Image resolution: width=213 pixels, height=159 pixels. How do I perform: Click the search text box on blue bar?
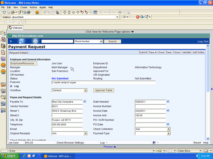click(x=57, y=41)
